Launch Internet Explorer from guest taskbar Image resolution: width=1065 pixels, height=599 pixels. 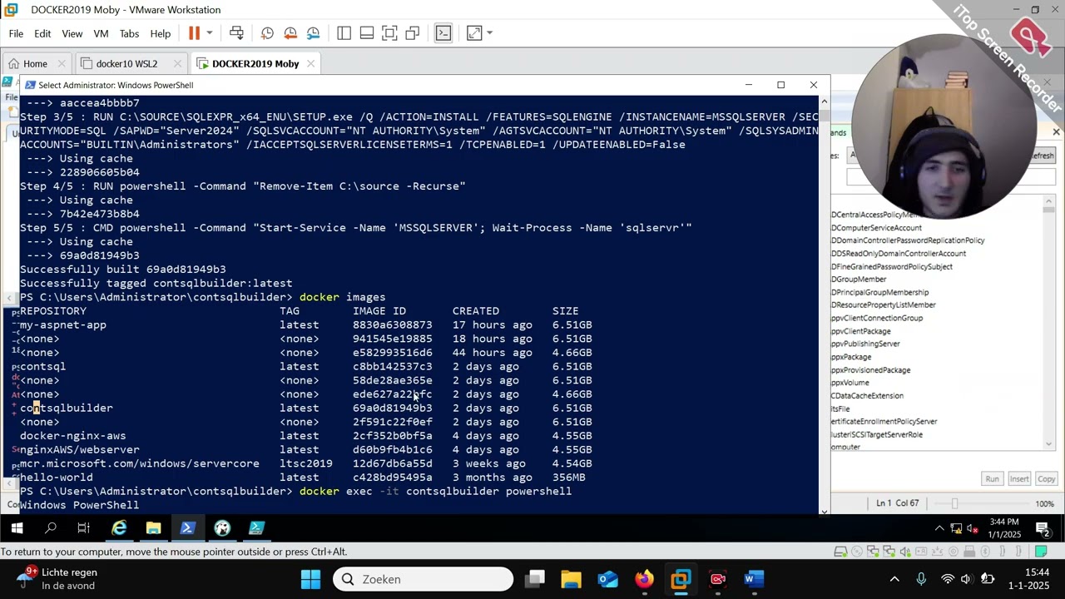click(x=119, y=528)
